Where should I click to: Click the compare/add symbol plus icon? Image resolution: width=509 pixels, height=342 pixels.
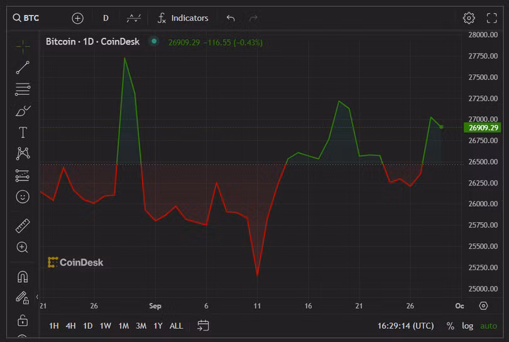pyautogui.click(x=77, y=18)
